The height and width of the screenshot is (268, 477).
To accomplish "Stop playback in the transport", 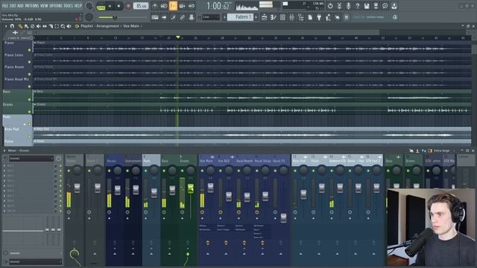I will tap(119, 6).
